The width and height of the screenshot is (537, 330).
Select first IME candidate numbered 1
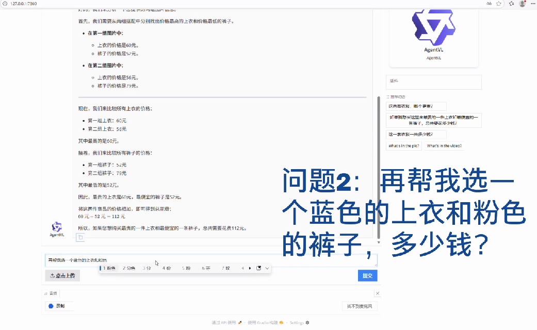point(109,268)
